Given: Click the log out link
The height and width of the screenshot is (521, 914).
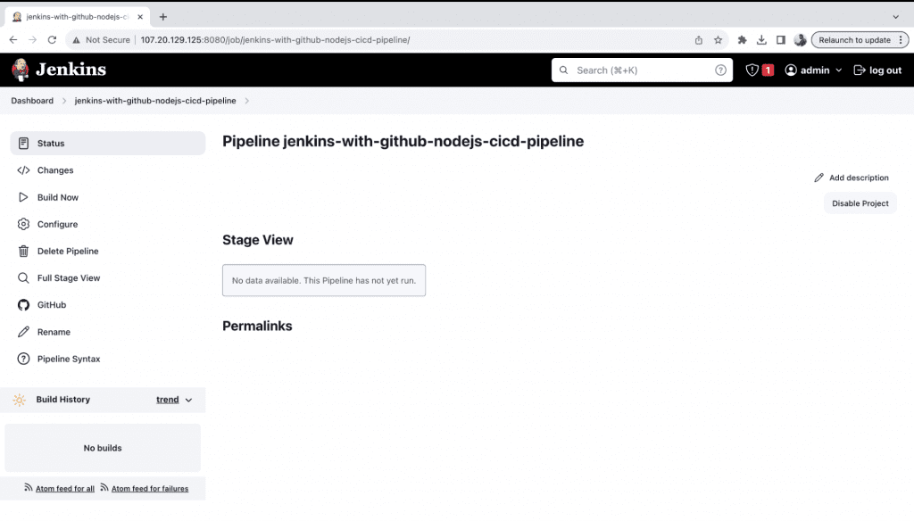Looking at the screenshot, I should (x=878, y=70).
